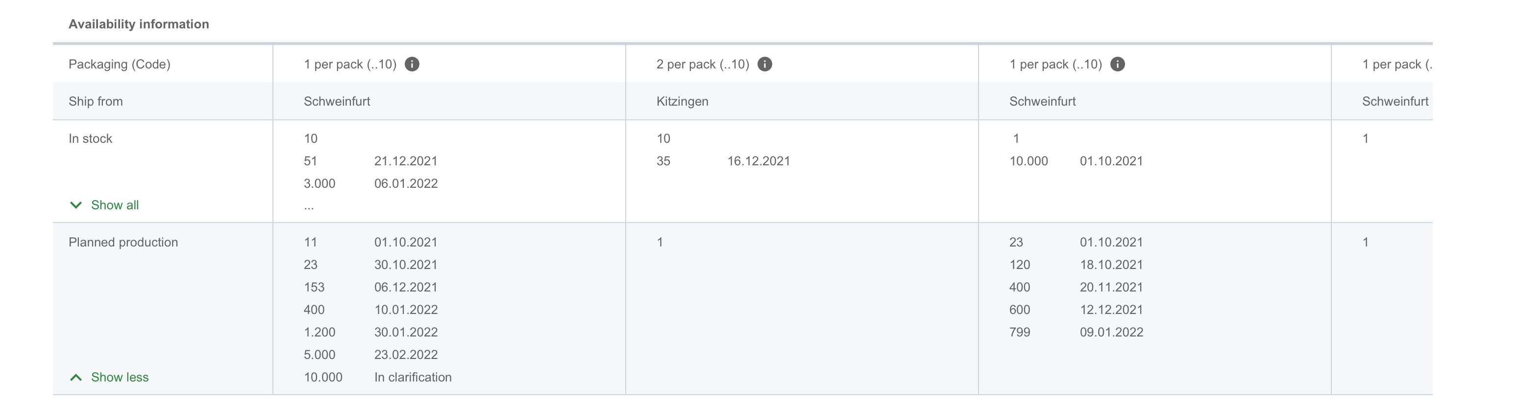
Task: Select the Planned production row label
Action: [x=123, y=242]
